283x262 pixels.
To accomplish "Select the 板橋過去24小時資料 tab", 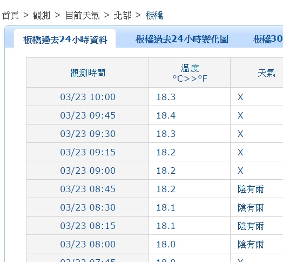I will point(65,40).
